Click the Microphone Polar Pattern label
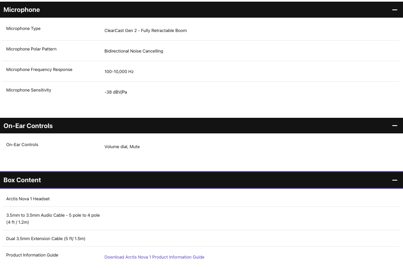 (x=31, y=49)
